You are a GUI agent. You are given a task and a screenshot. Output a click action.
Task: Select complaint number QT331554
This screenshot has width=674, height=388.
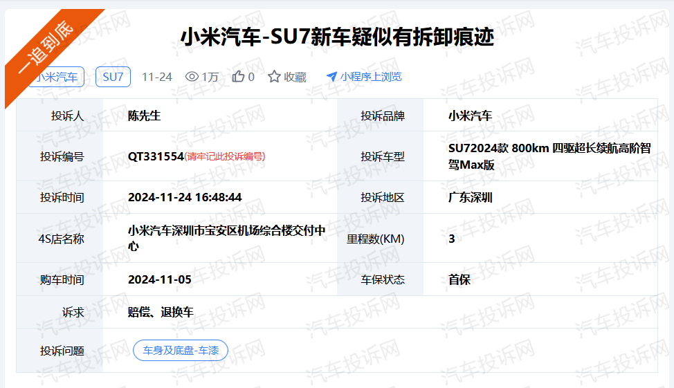coord(156,156)
